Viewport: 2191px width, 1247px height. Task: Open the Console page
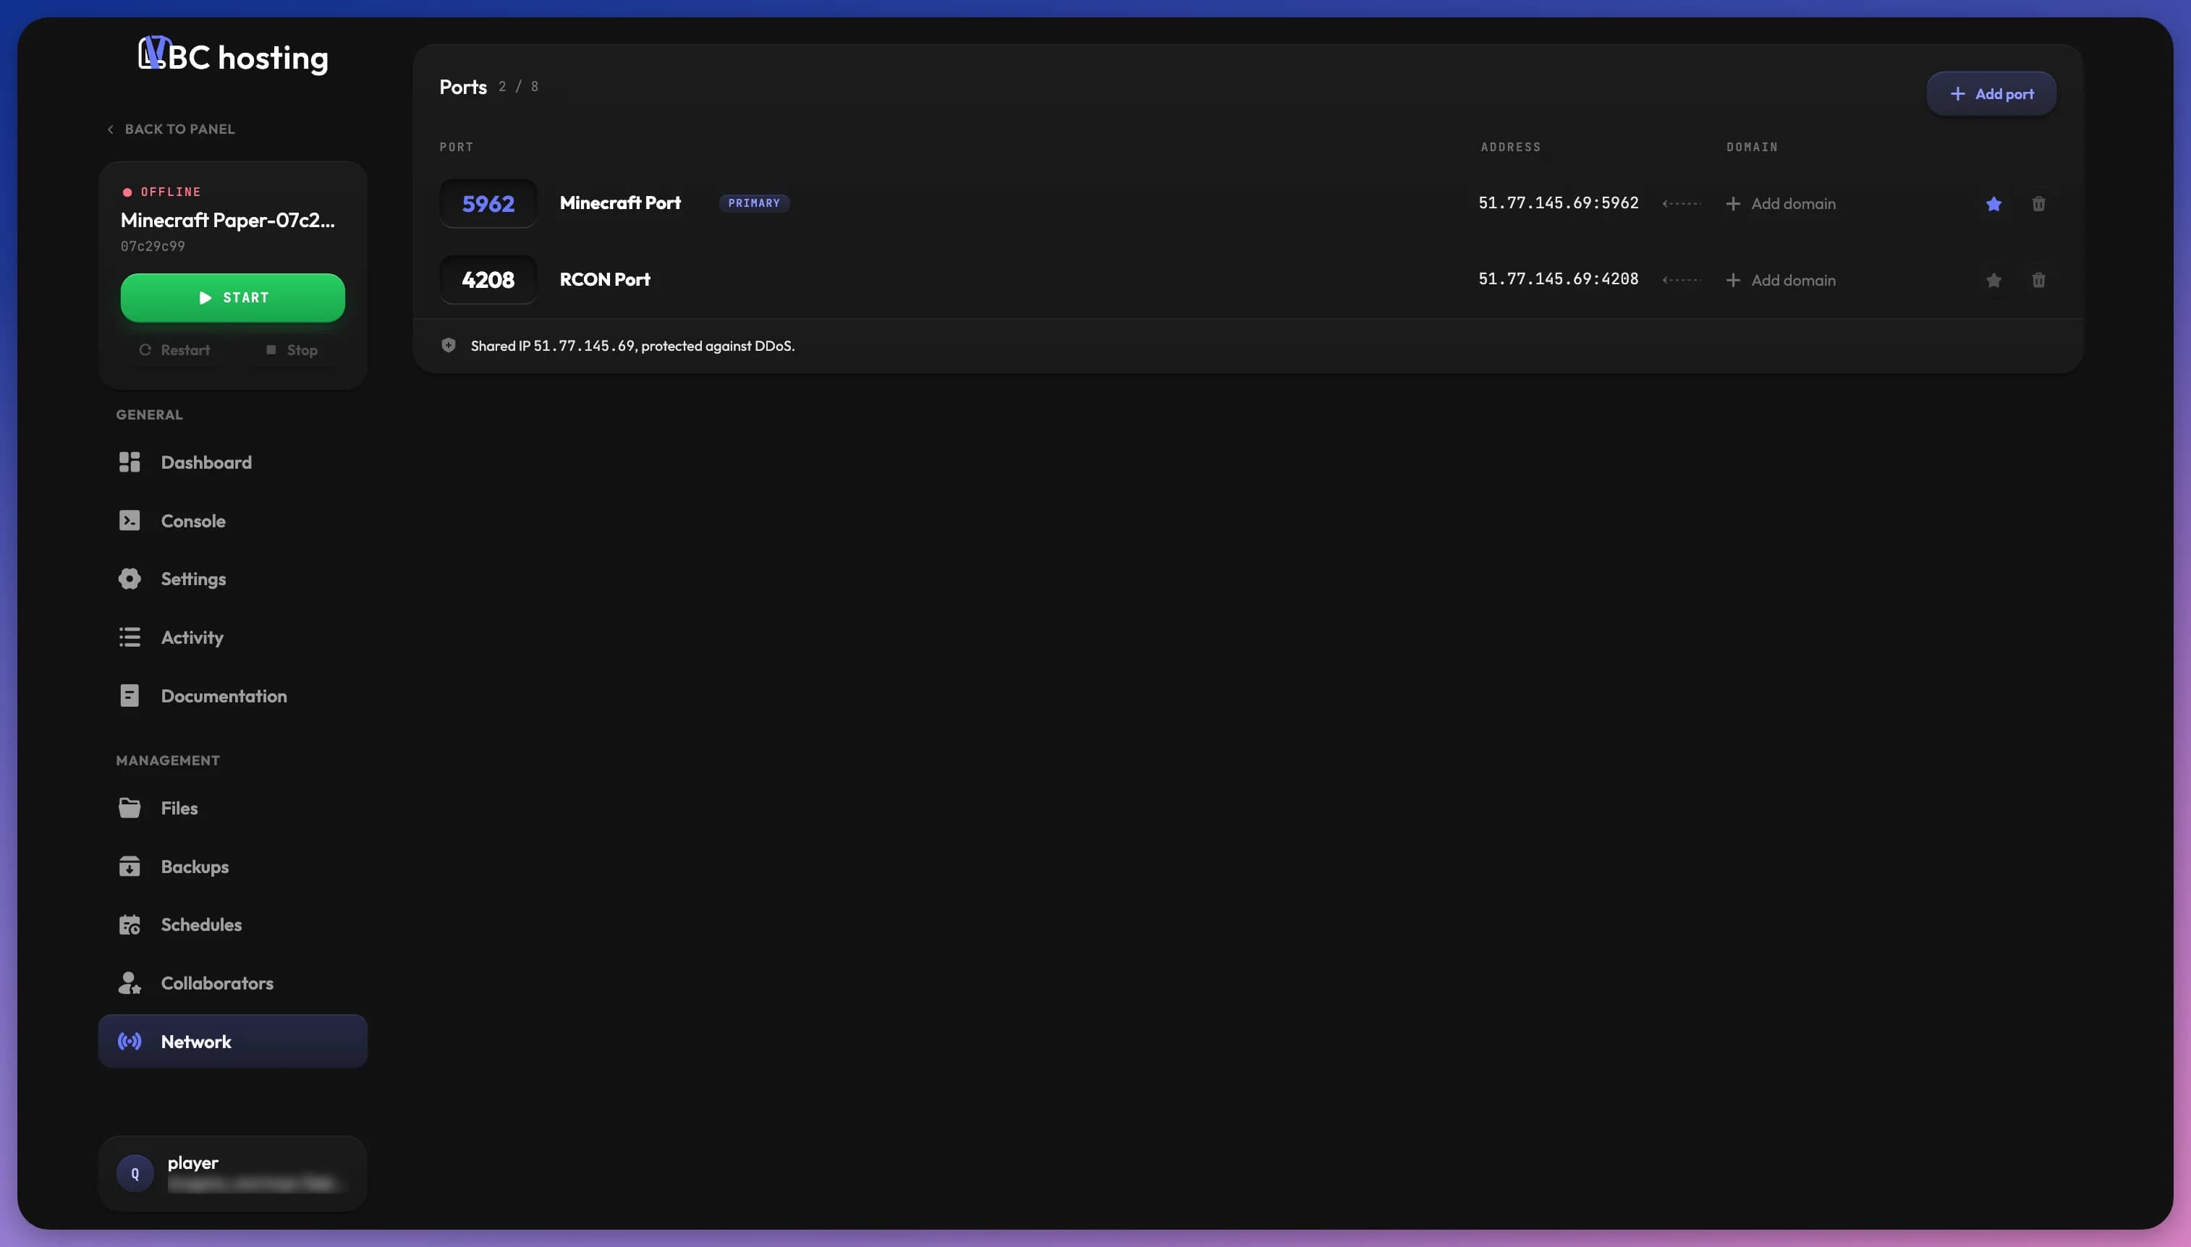pyautogui.click(x=232, y=521)
